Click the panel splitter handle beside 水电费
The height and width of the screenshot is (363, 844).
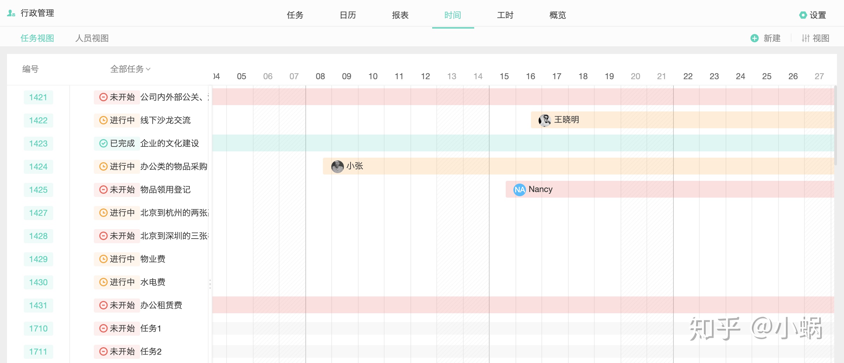tap(210, 284)
